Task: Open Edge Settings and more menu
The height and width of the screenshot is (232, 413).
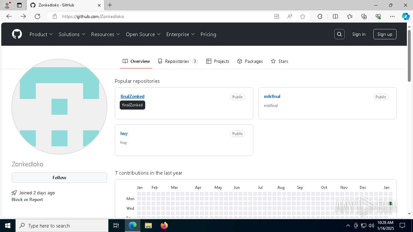Action: (392, 16)
